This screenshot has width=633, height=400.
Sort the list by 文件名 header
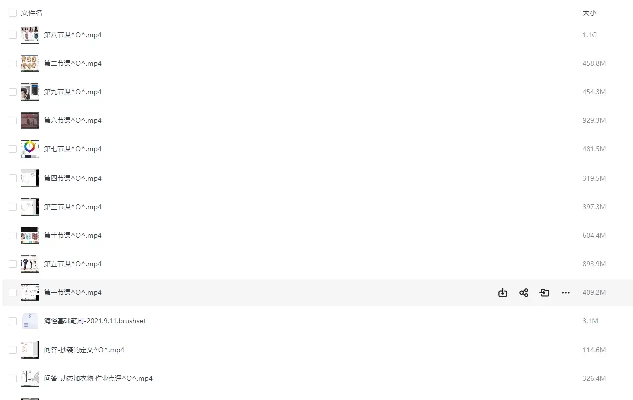32,13
